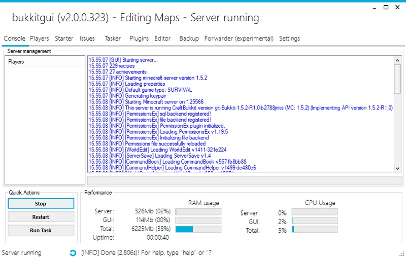
Task: Click console scrollbar up arrow
Action: pos(397,60)
